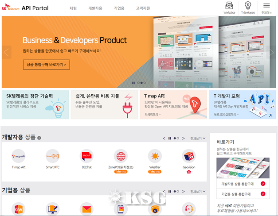Open the Workplace icon in header
The image size is (278, 216).
pos(229,6)
